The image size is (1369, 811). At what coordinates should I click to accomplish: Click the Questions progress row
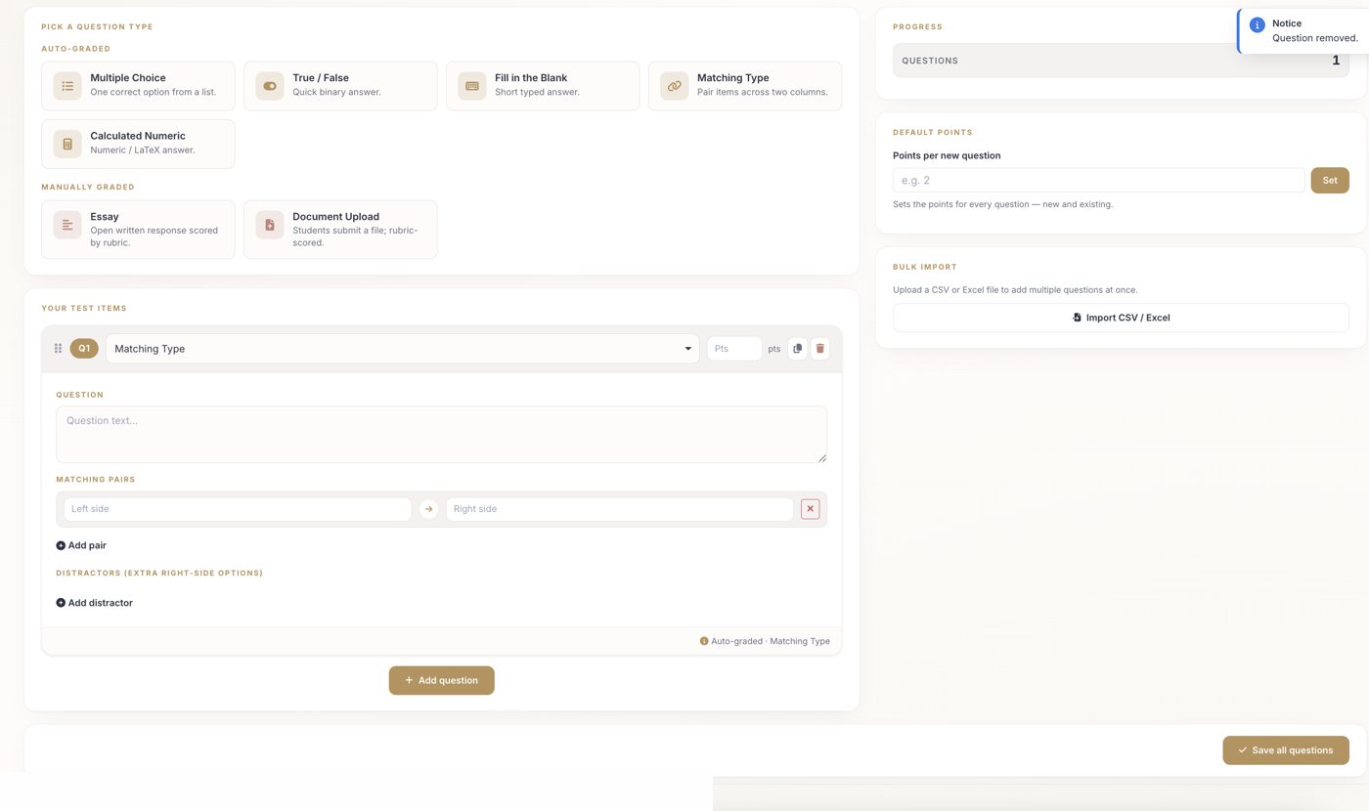1121,61
